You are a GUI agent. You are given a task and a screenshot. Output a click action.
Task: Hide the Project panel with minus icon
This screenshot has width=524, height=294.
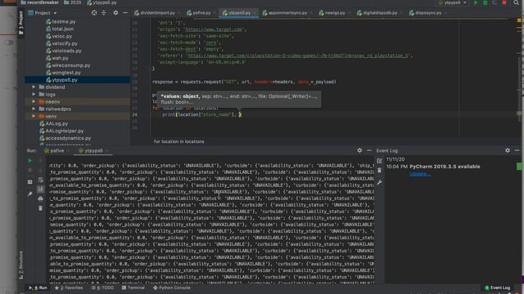125,13
